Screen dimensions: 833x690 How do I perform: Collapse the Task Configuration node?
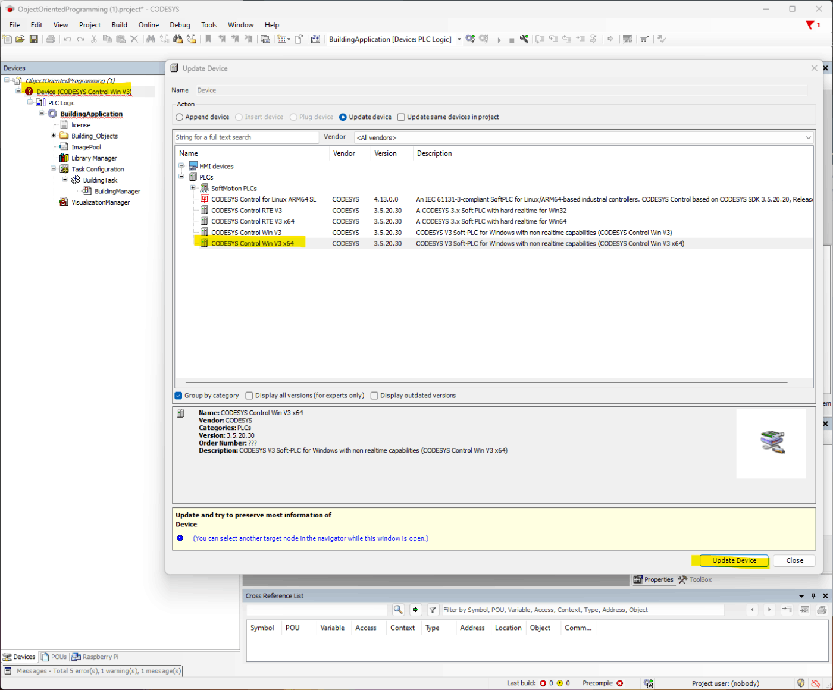tap(53, 169)
